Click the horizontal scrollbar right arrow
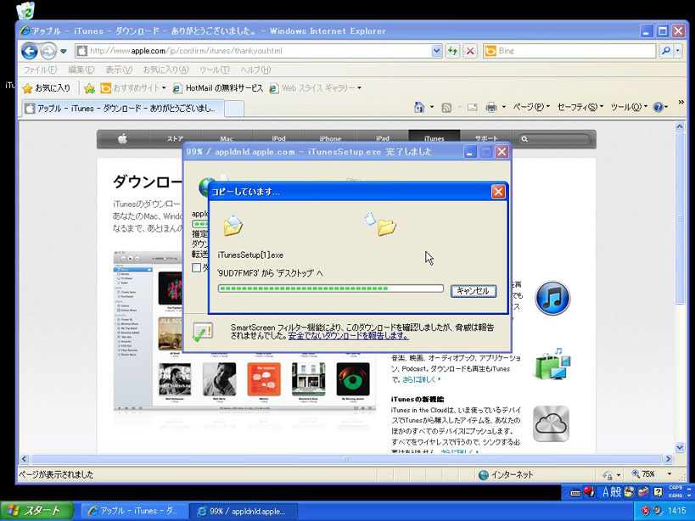Screen dimensions: 695x521 click(x=669, y=459)
